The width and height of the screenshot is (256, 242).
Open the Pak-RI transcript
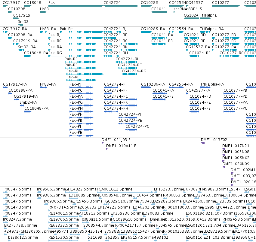[85, 74]
